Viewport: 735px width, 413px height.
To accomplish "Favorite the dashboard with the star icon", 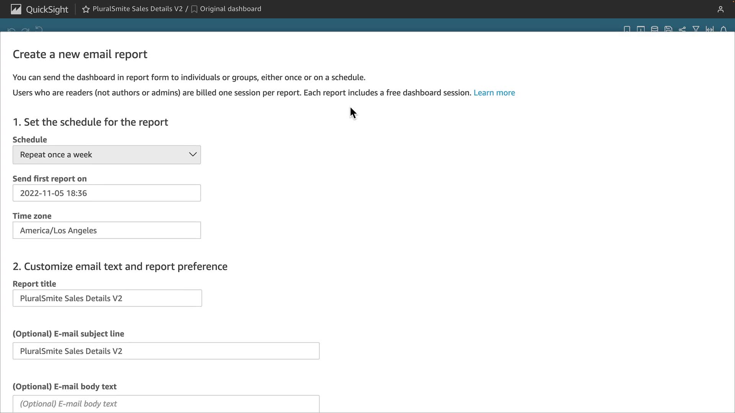I will click(x=86, y=9).
